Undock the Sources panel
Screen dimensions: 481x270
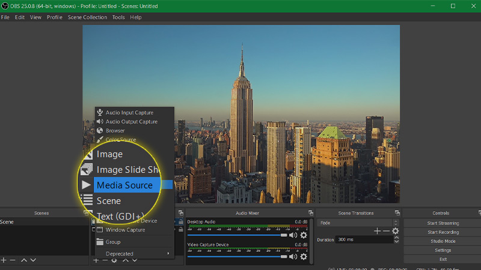click(x=181, y=213)
